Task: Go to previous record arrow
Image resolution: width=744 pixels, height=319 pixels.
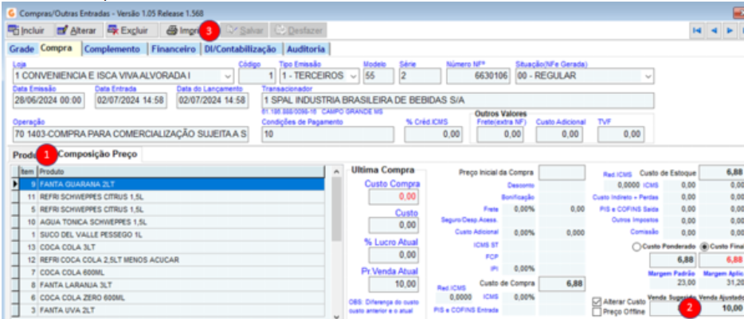Action: [713, 31]
